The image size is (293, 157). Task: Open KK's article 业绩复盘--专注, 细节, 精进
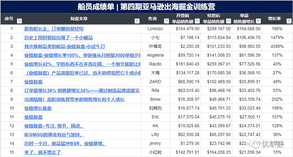[x=54, y=126]
